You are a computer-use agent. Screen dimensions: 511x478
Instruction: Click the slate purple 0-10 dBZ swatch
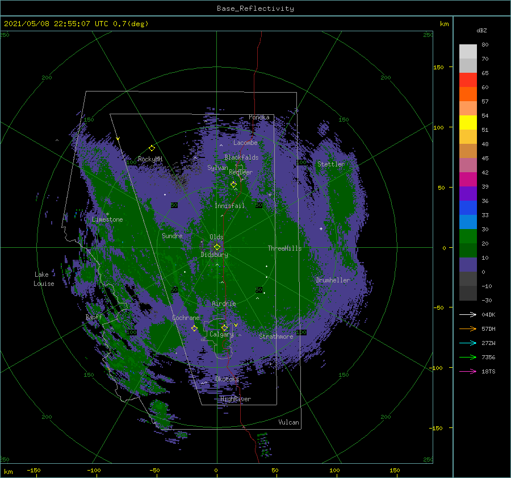click(468, 265)
